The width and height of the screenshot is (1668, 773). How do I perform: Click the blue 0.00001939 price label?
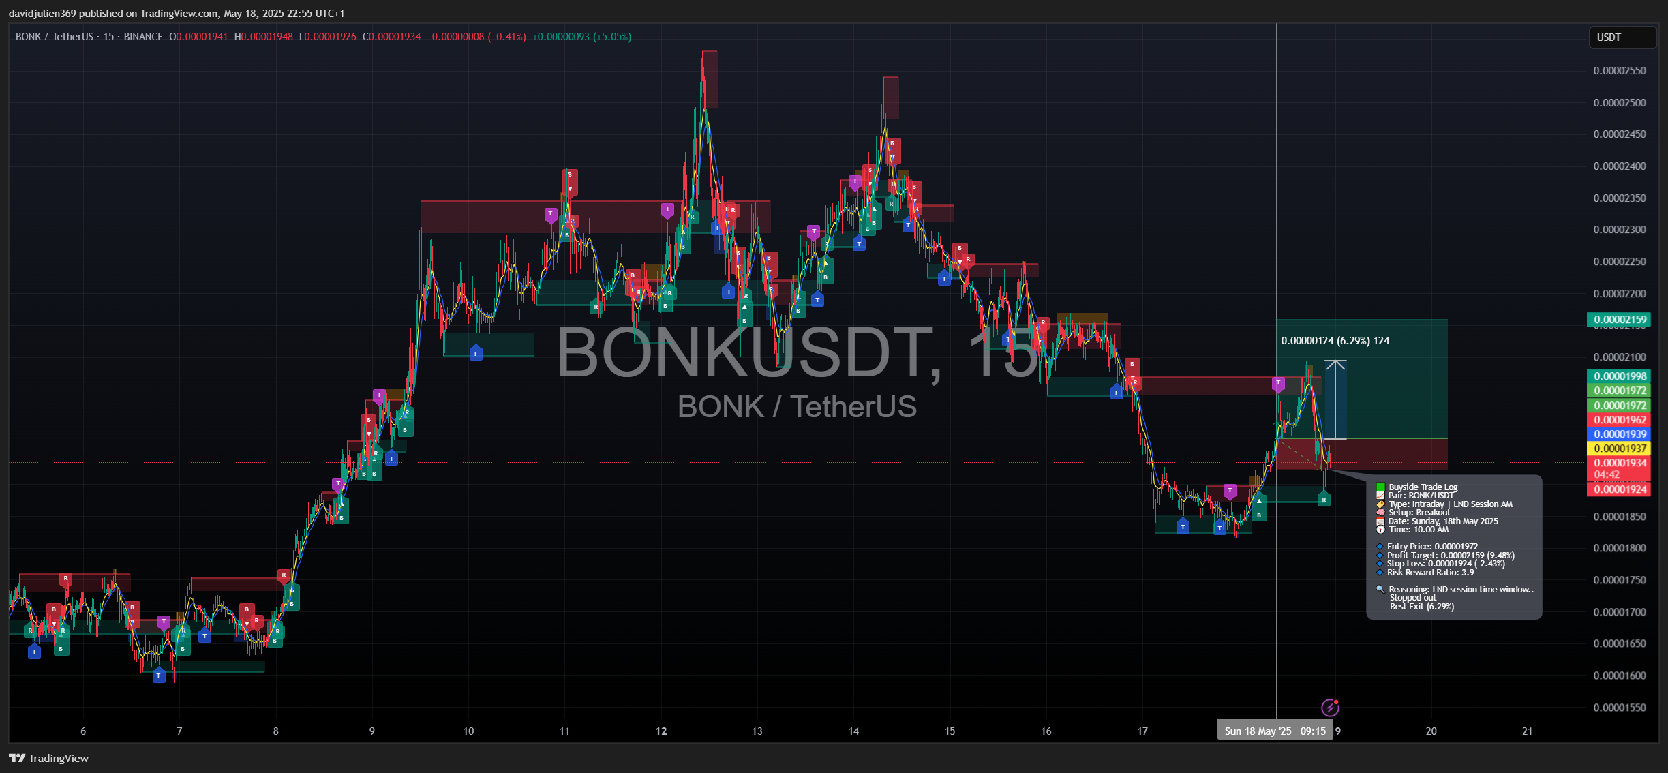[x=1620, y=434]
